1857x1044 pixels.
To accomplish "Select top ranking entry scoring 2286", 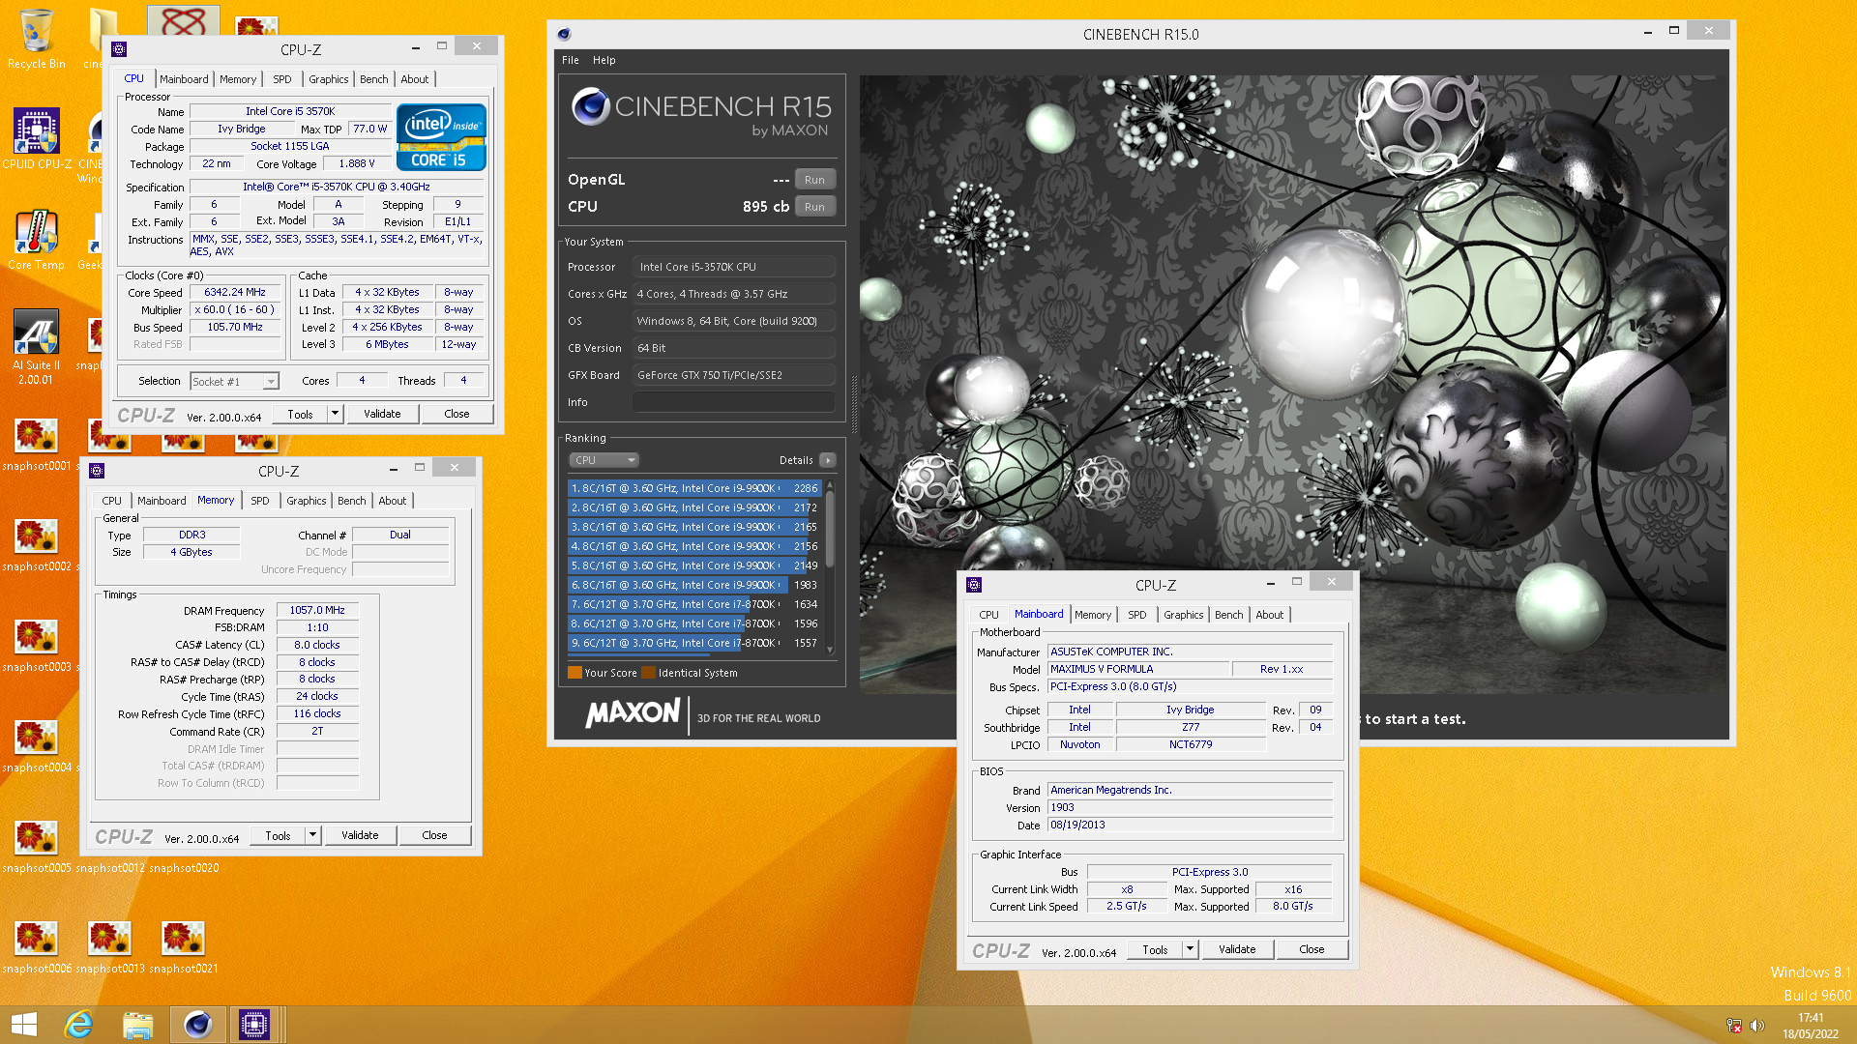I will [694, 488].
